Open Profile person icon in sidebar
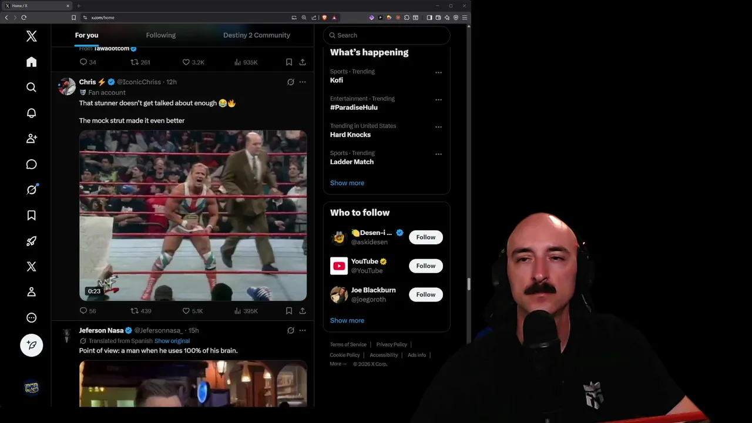 tap(32, 292)
